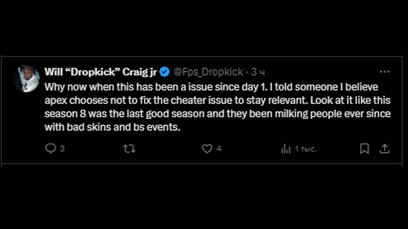Open the display name Will "Dropkick" Craig jr

(101, 72)
